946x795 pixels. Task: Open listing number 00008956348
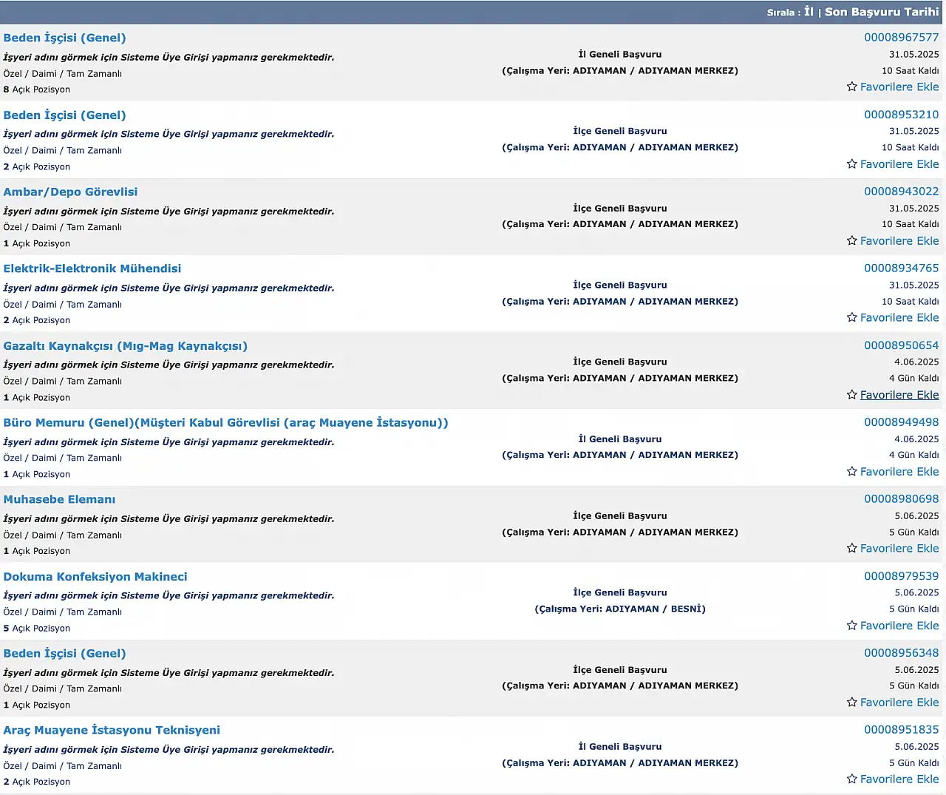click(x=902, y=652)
